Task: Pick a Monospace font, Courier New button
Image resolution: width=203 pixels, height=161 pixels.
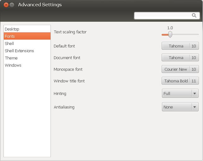Action: coord(180,69)
